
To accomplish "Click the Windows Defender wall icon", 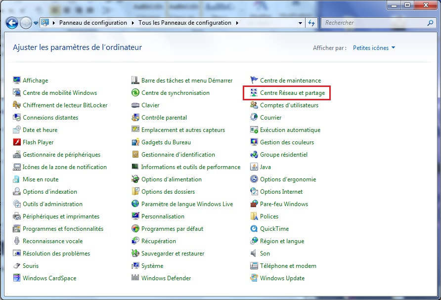I will [135, 278].
